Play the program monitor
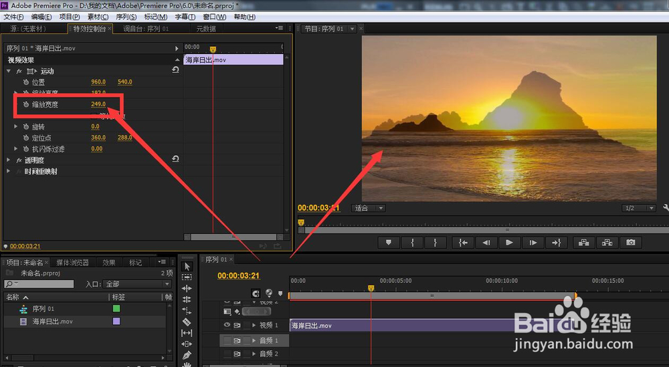 tap(509, 243)
